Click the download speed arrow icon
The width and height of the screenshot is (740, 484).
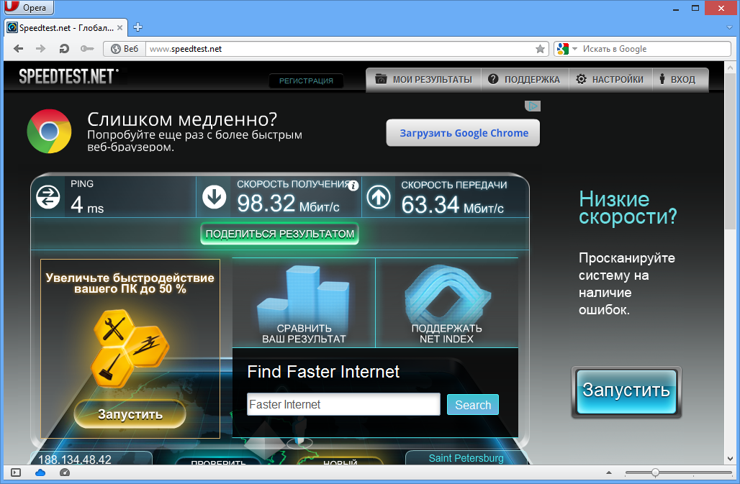215,196
